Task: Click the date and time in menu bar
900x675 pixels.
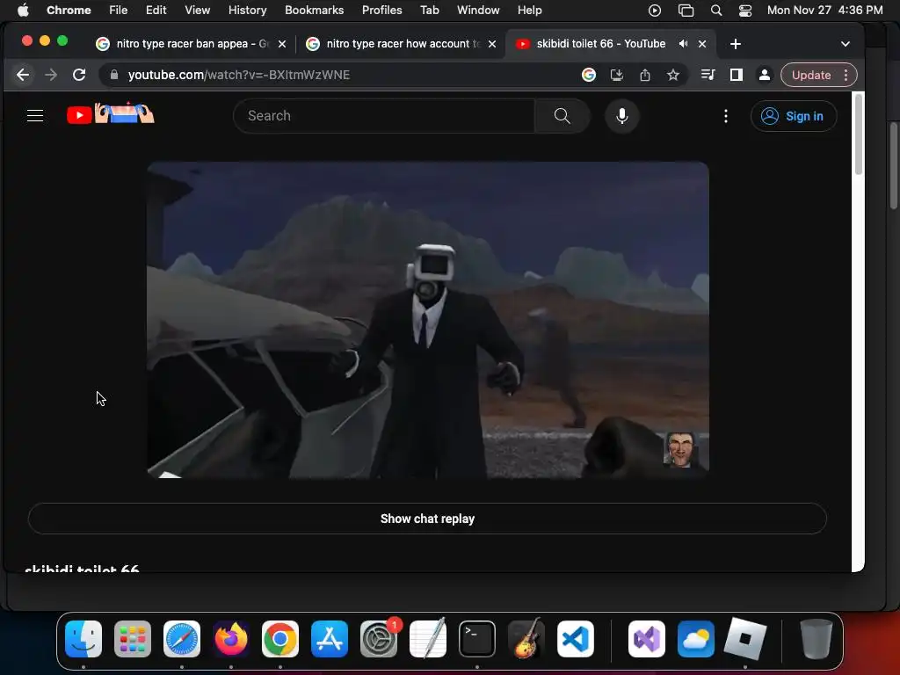Action: click(824, 10)
